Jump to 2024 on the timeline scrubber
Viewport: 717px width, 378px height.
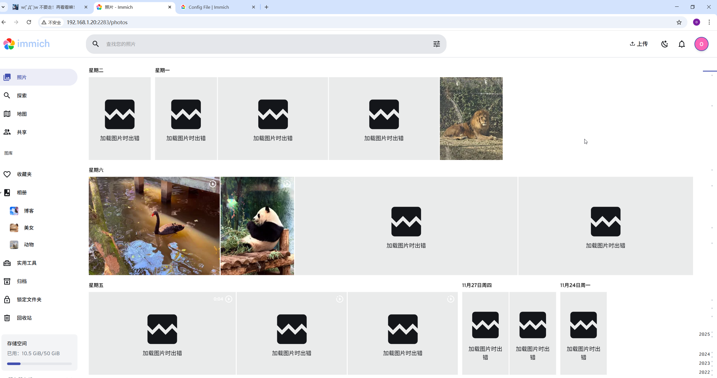coord(704,354)
